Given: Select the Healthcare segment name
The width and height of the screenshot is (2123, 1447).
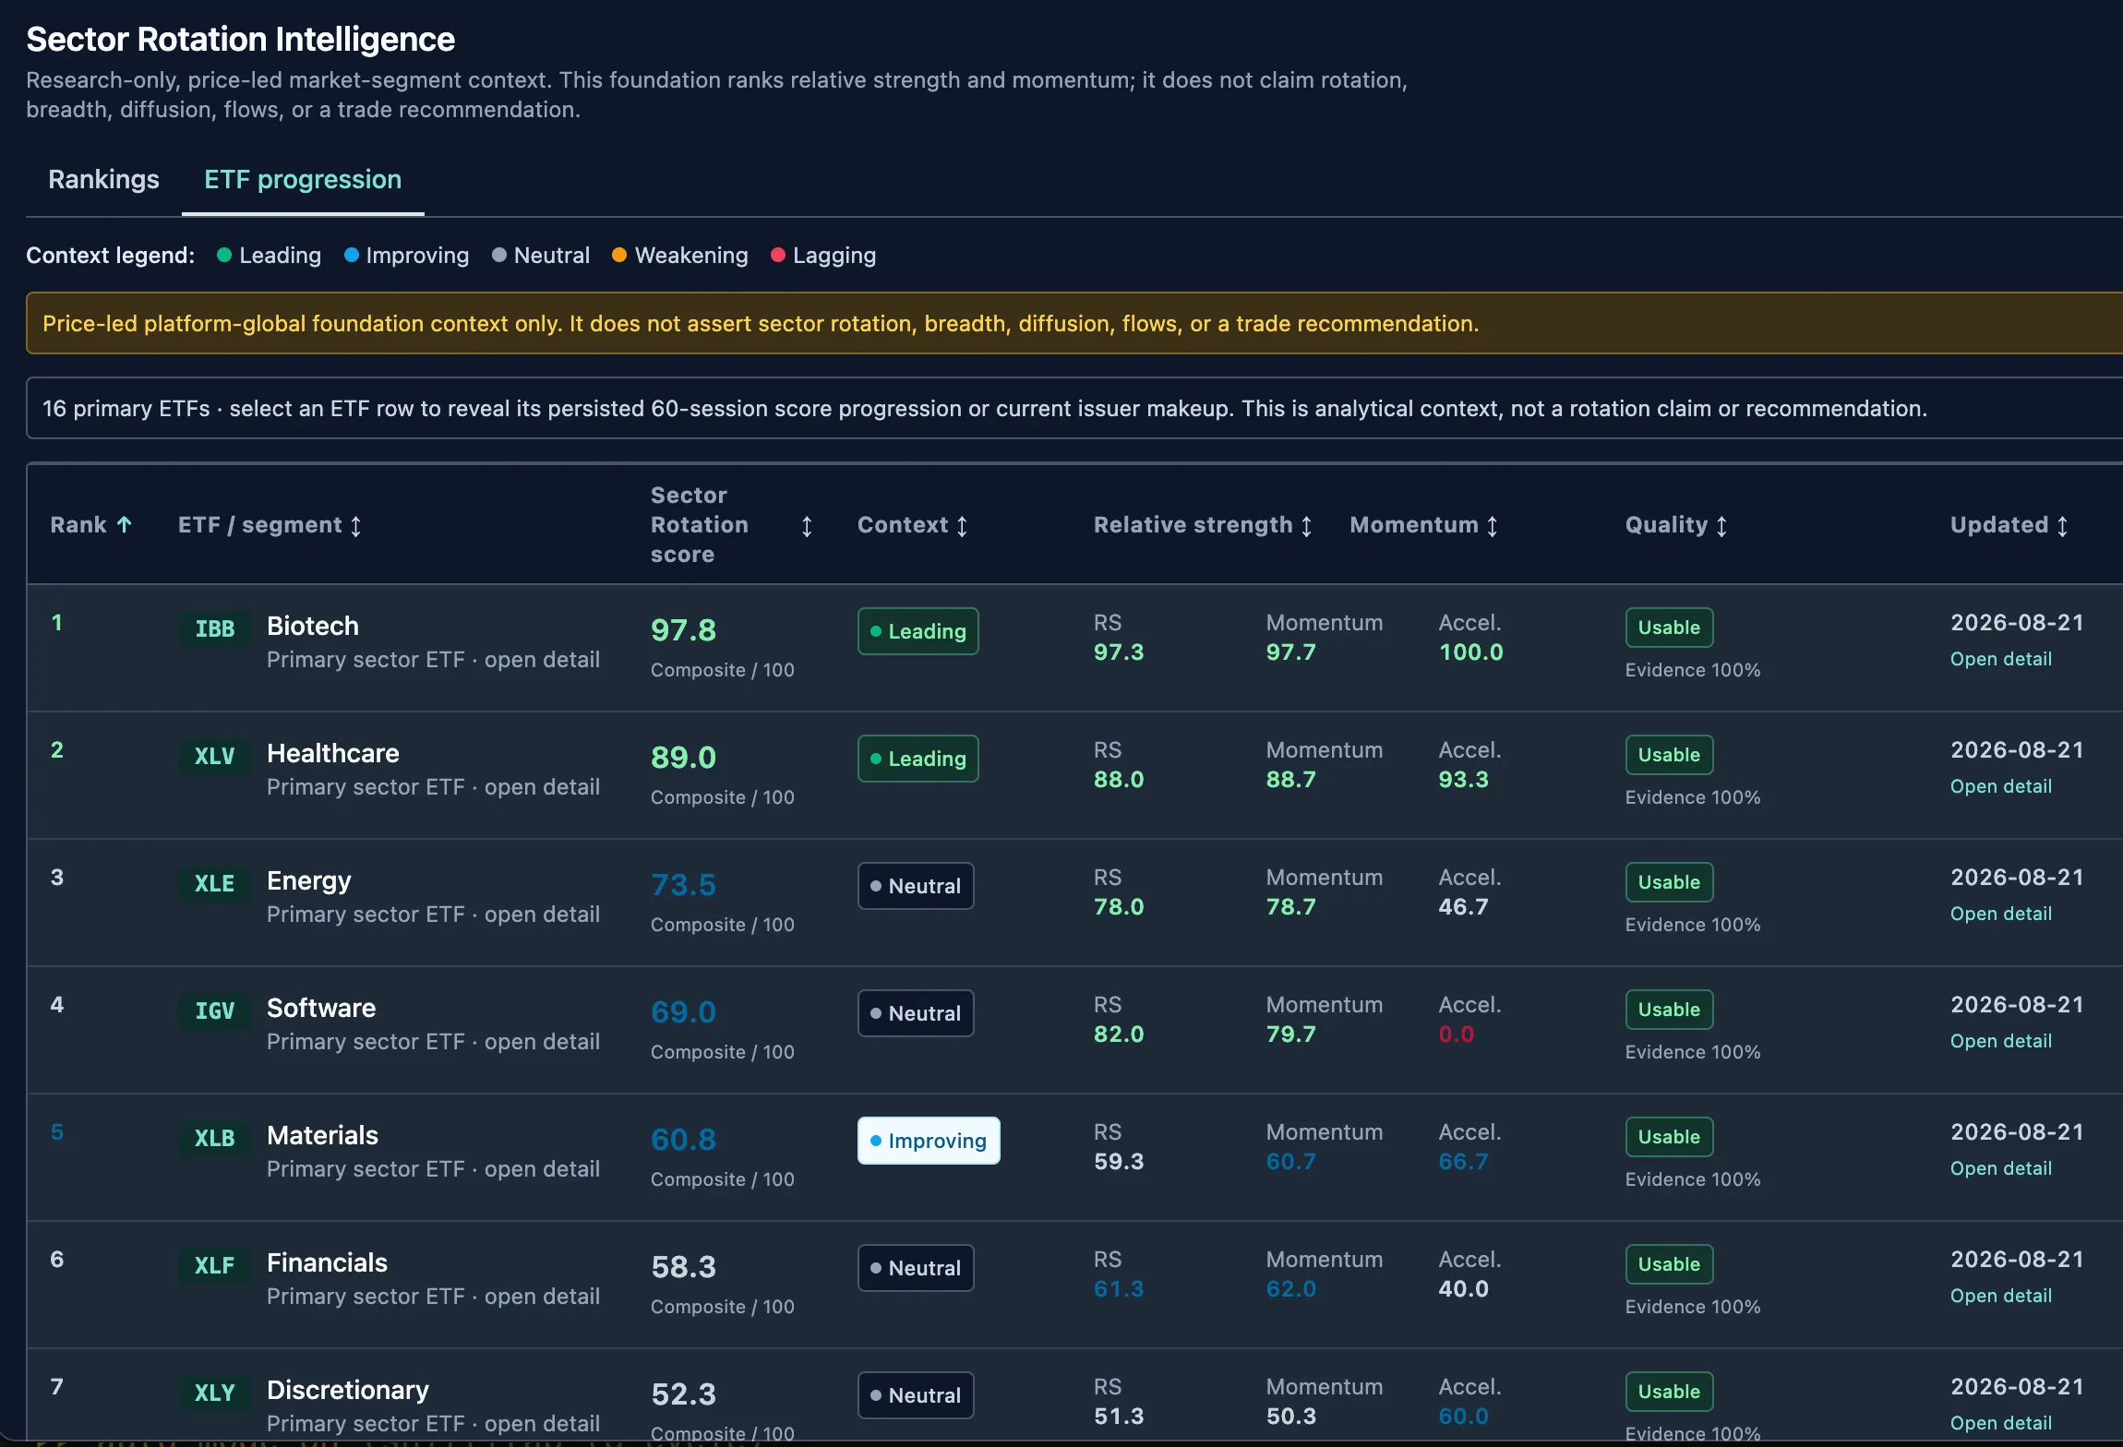Looking at the screenshot, I should coord(333,753).
